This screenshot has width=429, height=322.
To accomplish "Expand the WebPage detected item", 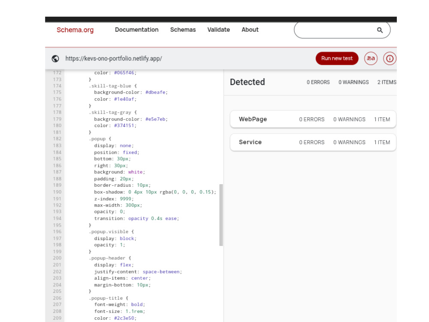I will pos(313,119).
